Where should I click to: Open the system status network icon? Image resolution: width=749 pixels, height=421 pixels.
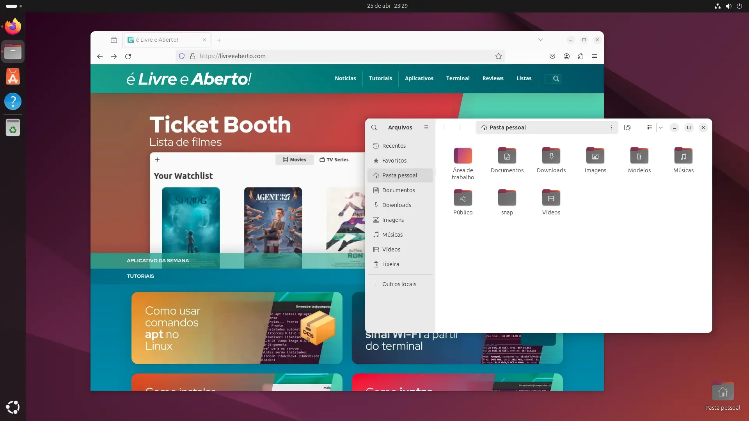(x=717, y=6)
